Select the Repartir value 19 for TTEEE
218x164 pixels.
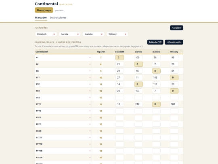pyautogui.click(x=101, y=158)
